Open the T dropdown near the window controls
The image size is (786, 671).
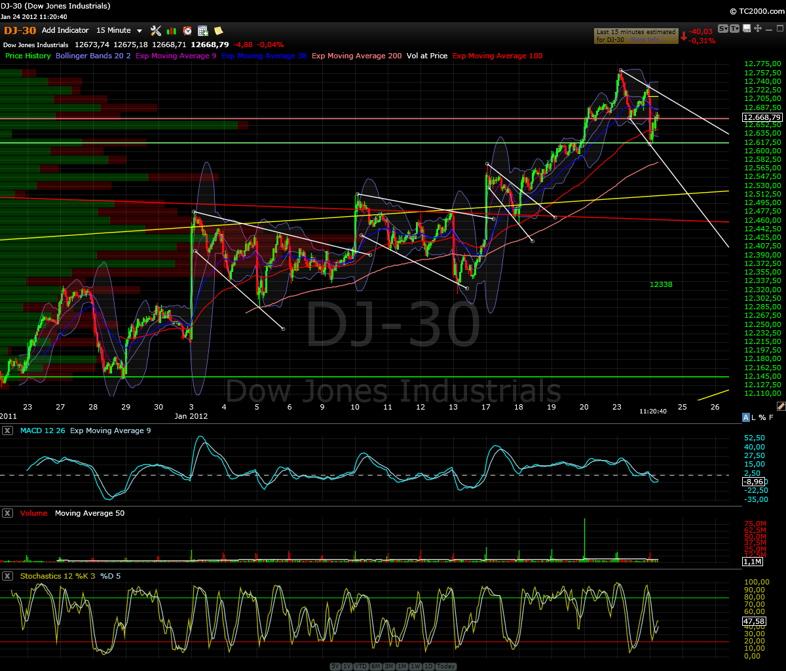(735, 29)
